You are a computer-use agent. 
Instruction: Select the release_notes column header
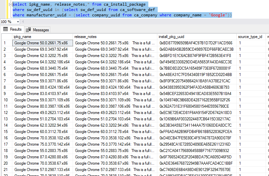point(115,37)
